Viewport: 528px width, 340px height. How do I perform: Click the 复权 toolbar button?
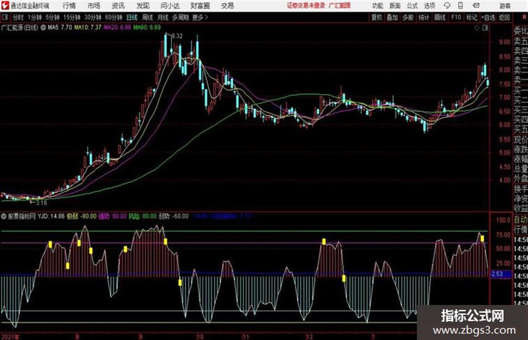click(377, 17)
